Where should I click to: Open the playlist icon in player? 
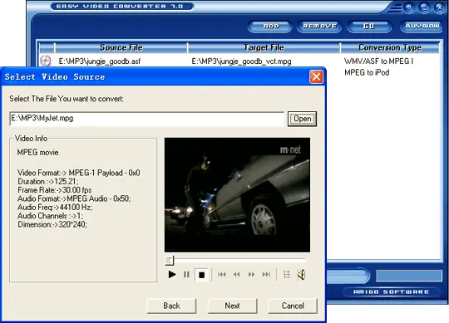[x=287, y=275]
